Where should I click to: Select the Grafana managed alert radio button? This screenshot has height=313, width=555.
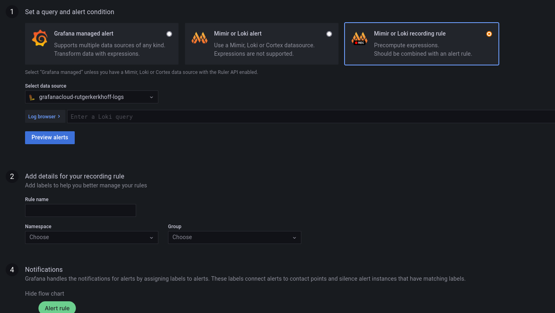(x=169, y=34)
